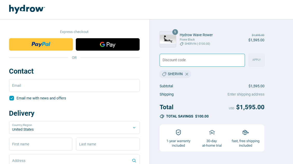
Task: Click the First name field
Action: (41, 144)
